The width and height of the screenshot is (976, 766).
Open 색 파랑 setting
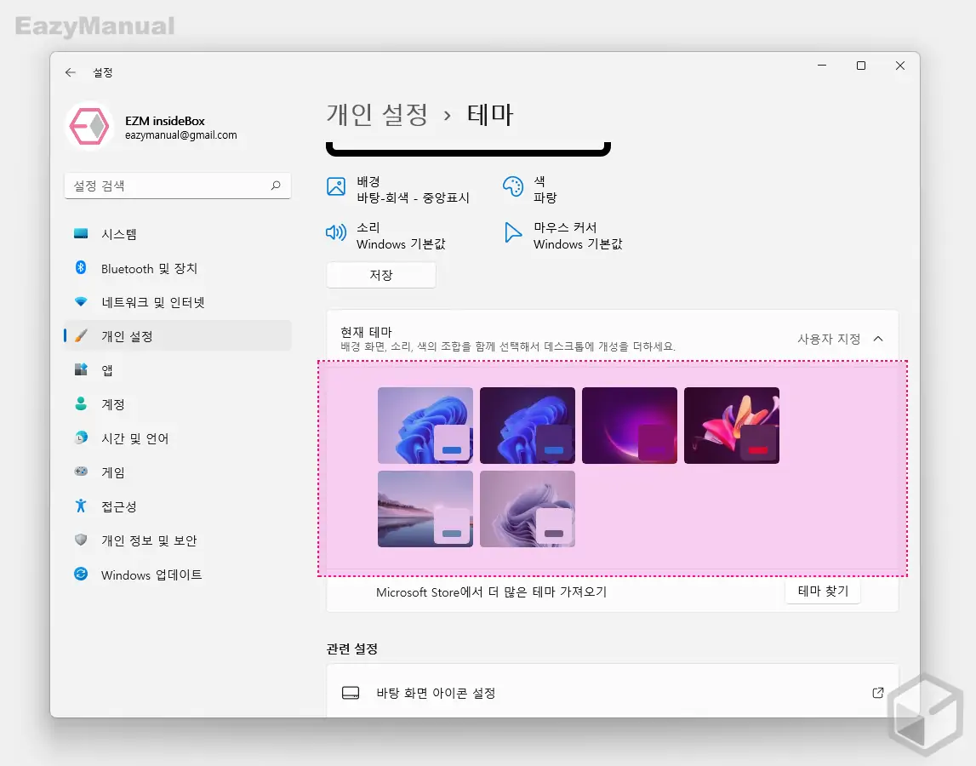(530, 189)
